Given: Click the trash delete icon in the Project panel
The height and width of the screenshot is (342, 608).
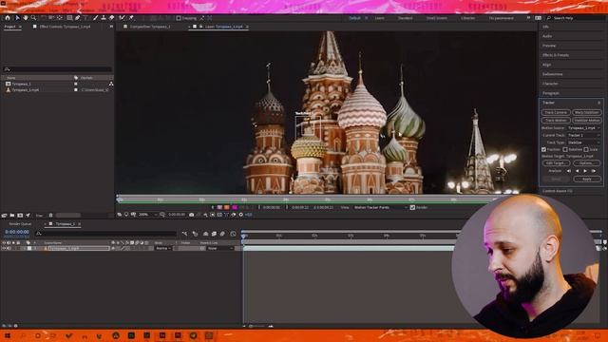Looking at the screenshot, I should coord(50,216).
